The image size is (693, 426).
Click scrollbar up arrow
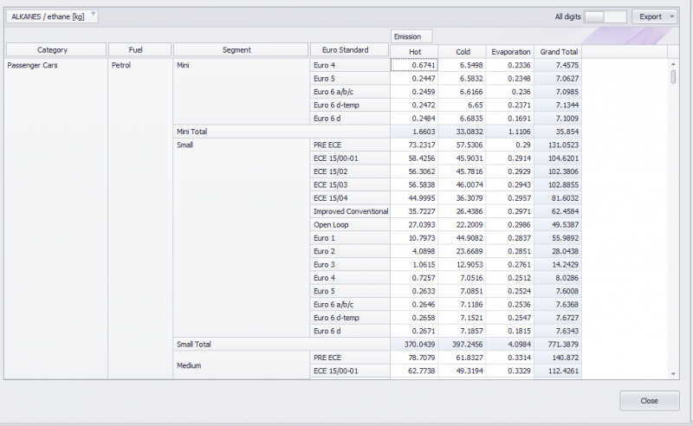pyautogui.click(x=674, y=64)
